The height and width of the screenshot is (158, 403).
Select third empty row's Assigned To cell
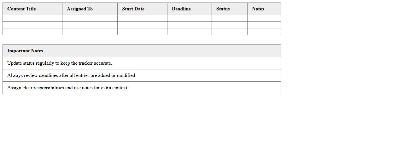click(x=90, y=32)
